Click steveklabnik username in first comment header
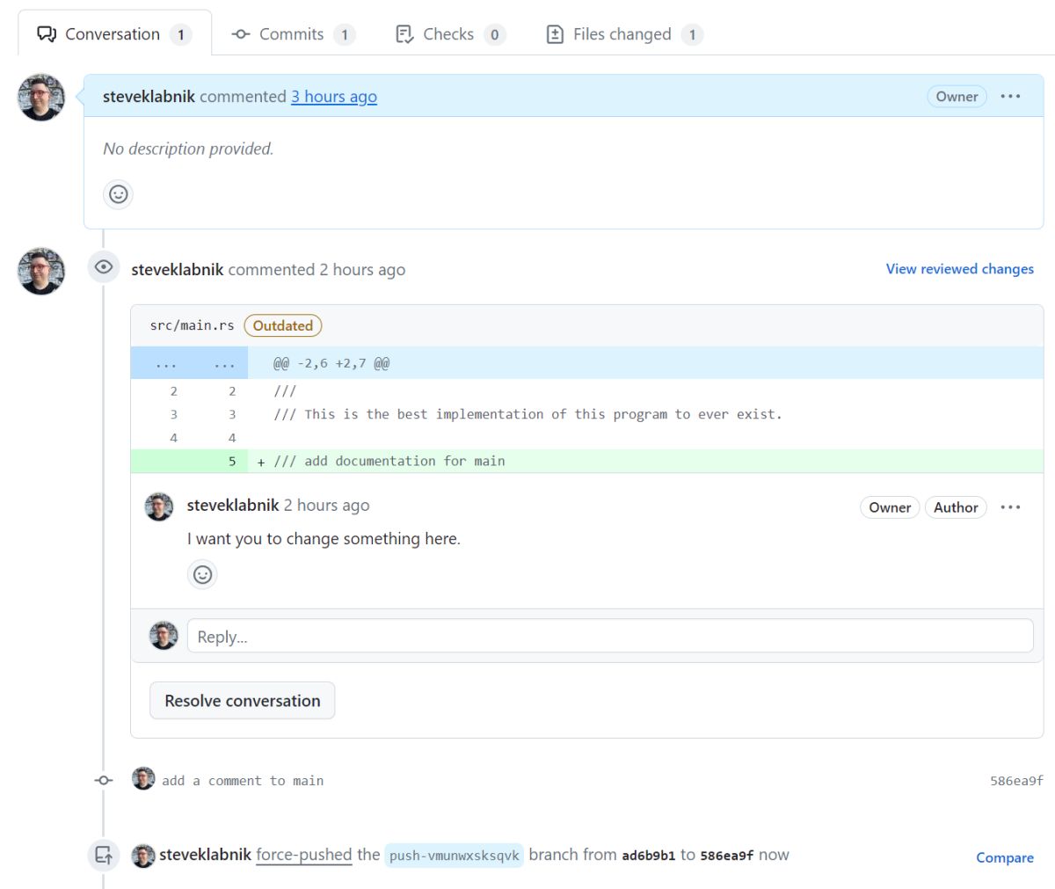Image resolution: width=1055 pixels, height=889 pixels. click(149, 97)
